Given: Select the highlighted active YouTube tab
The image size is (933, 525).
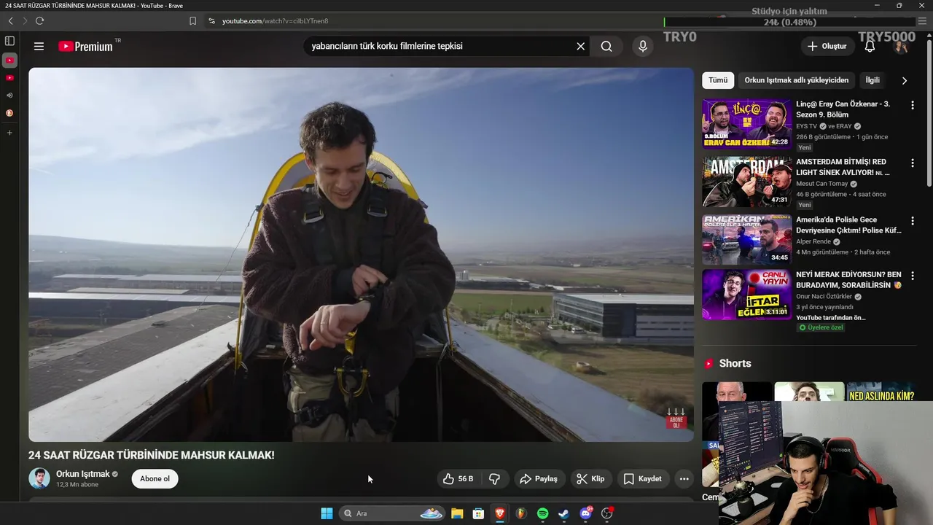Looking at the screenshot, I should point(9,60).
